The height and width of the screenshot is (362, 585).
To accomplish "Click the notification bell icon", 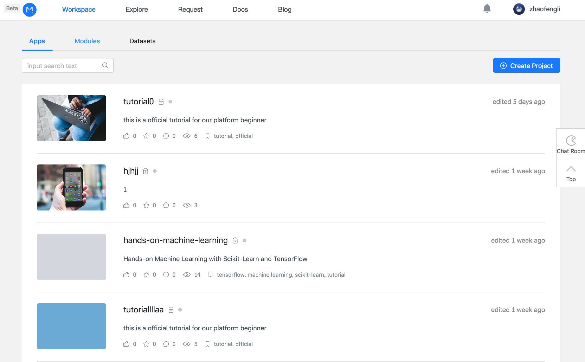I will click(487, 9).
